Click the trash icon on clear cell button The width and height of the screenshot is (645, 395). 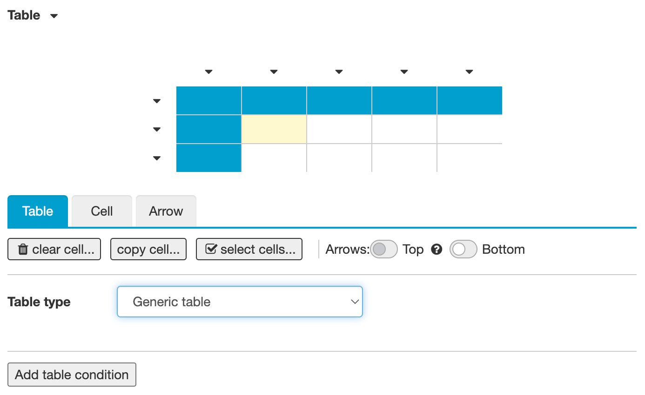click(22, 249)
